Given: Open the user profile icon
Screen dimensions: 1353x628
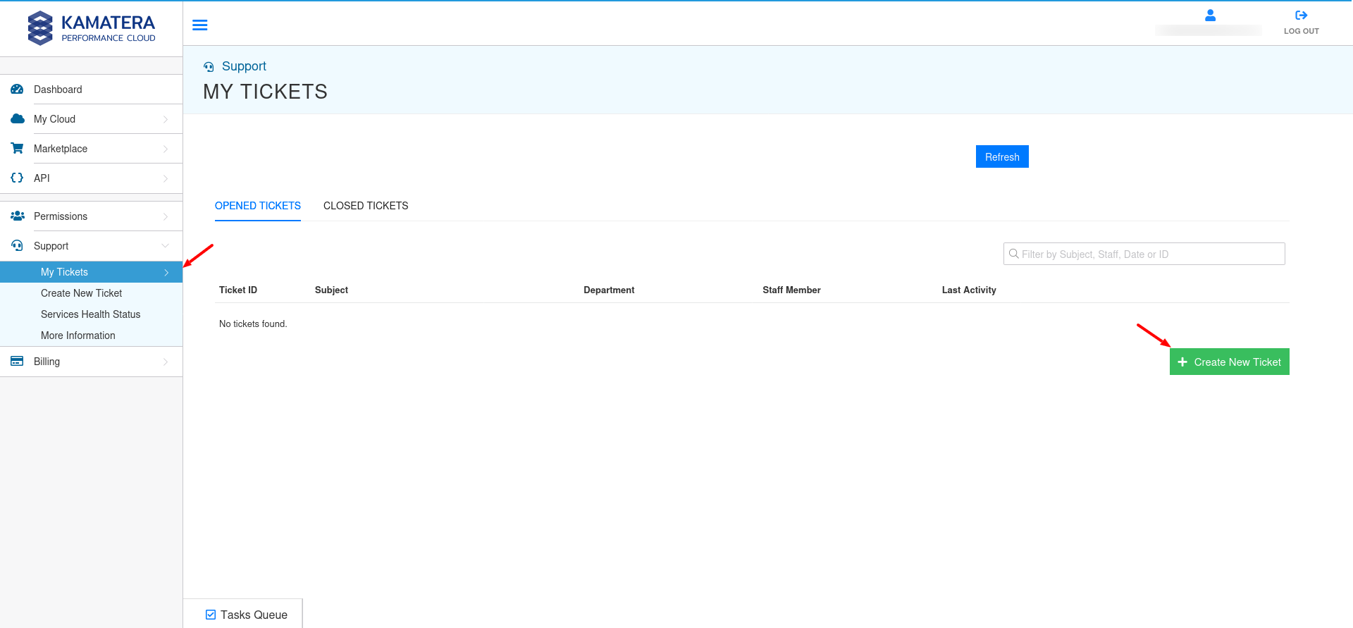Looking at the screenshot, I should tap(1210, 15).
